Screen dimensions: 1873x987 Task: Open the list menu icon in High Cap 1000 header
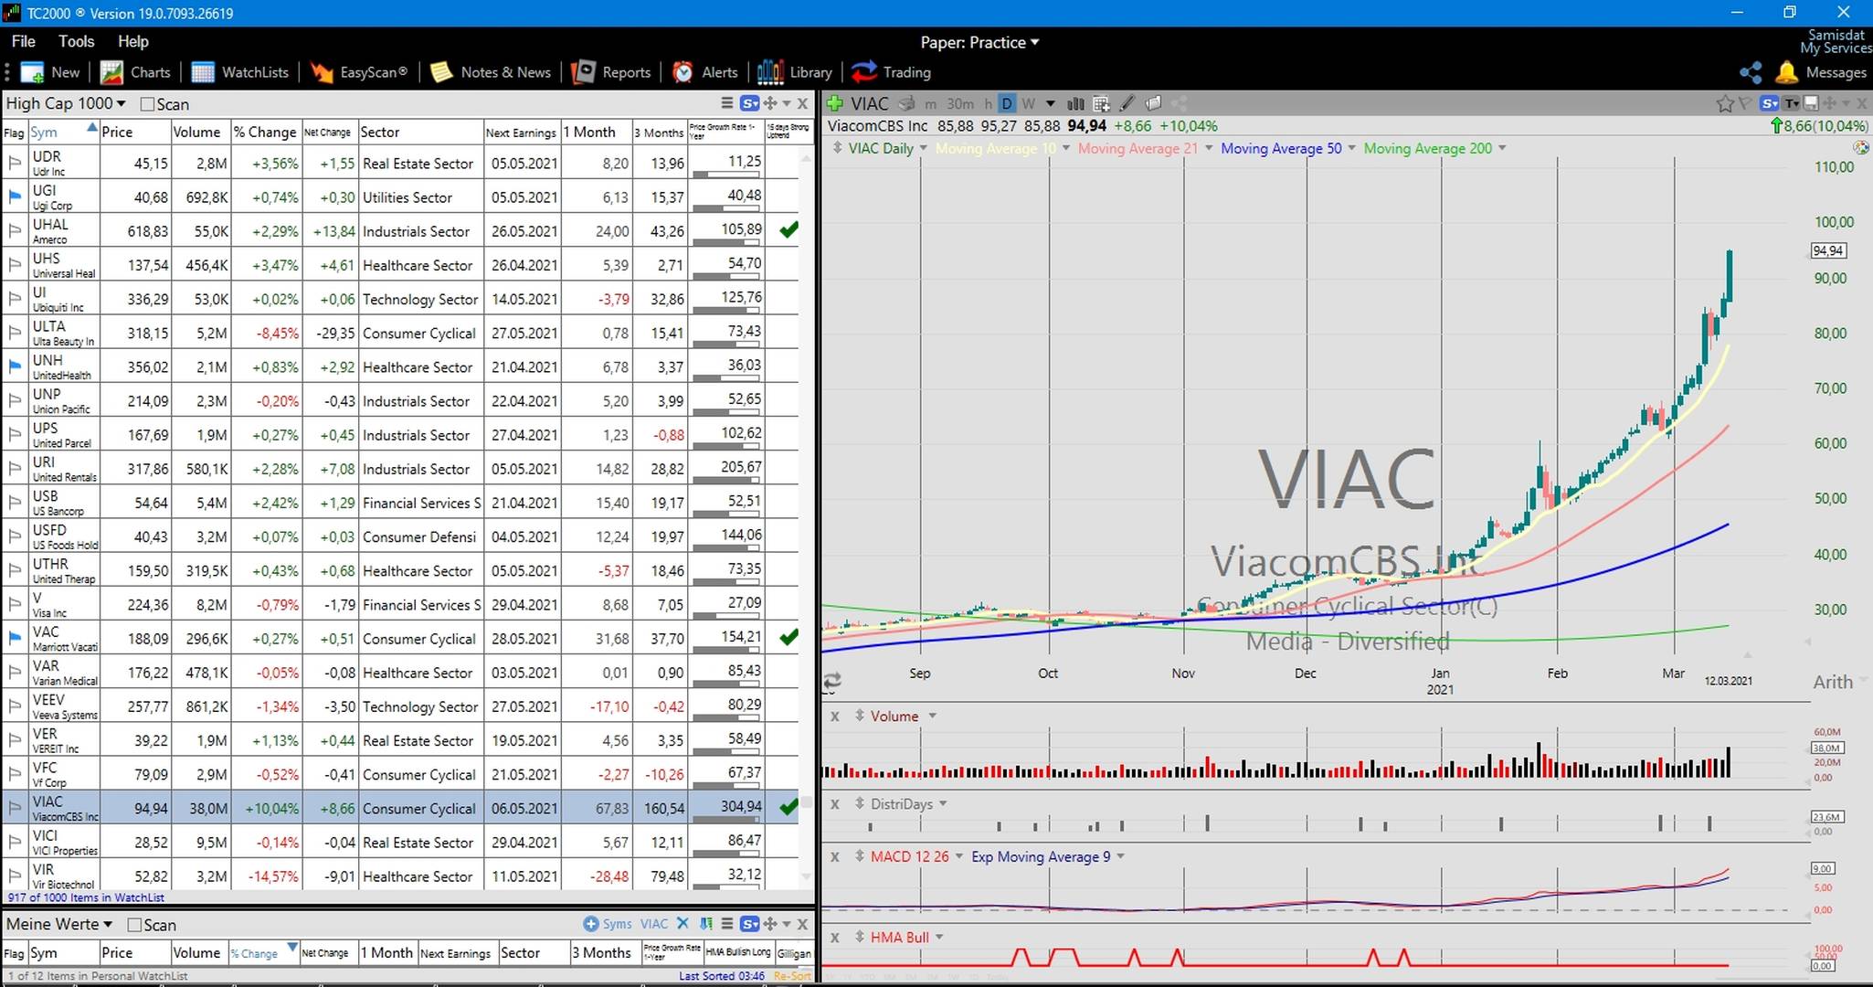pyautogui.click(x=727, y=103)
